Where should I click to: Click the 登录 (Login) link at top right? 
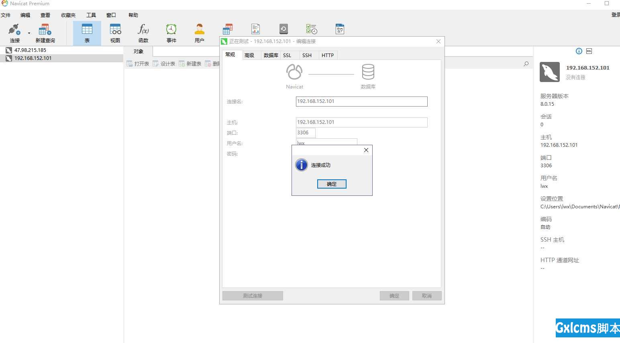616,15
